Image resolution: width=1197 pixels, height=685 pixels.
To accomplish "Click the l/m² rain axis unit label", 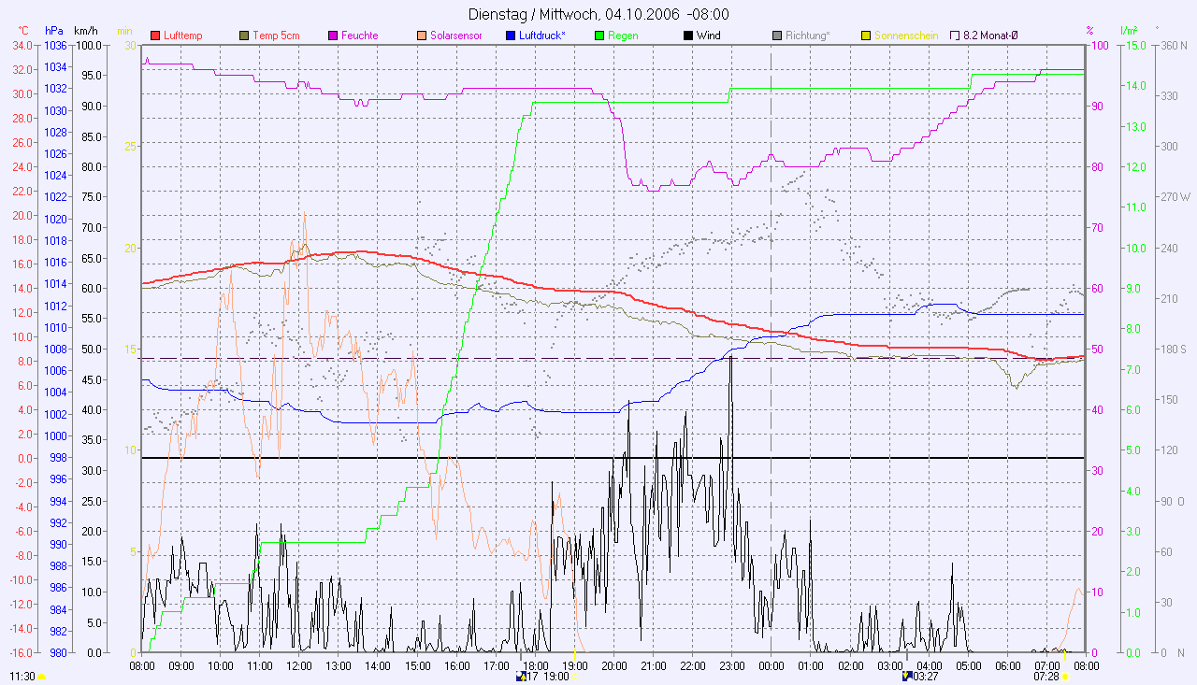I will (1129, 31).
